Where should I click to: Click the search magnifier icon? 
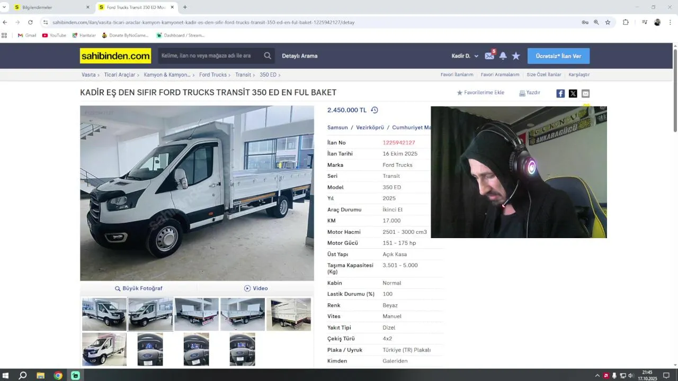click(267, 56)
